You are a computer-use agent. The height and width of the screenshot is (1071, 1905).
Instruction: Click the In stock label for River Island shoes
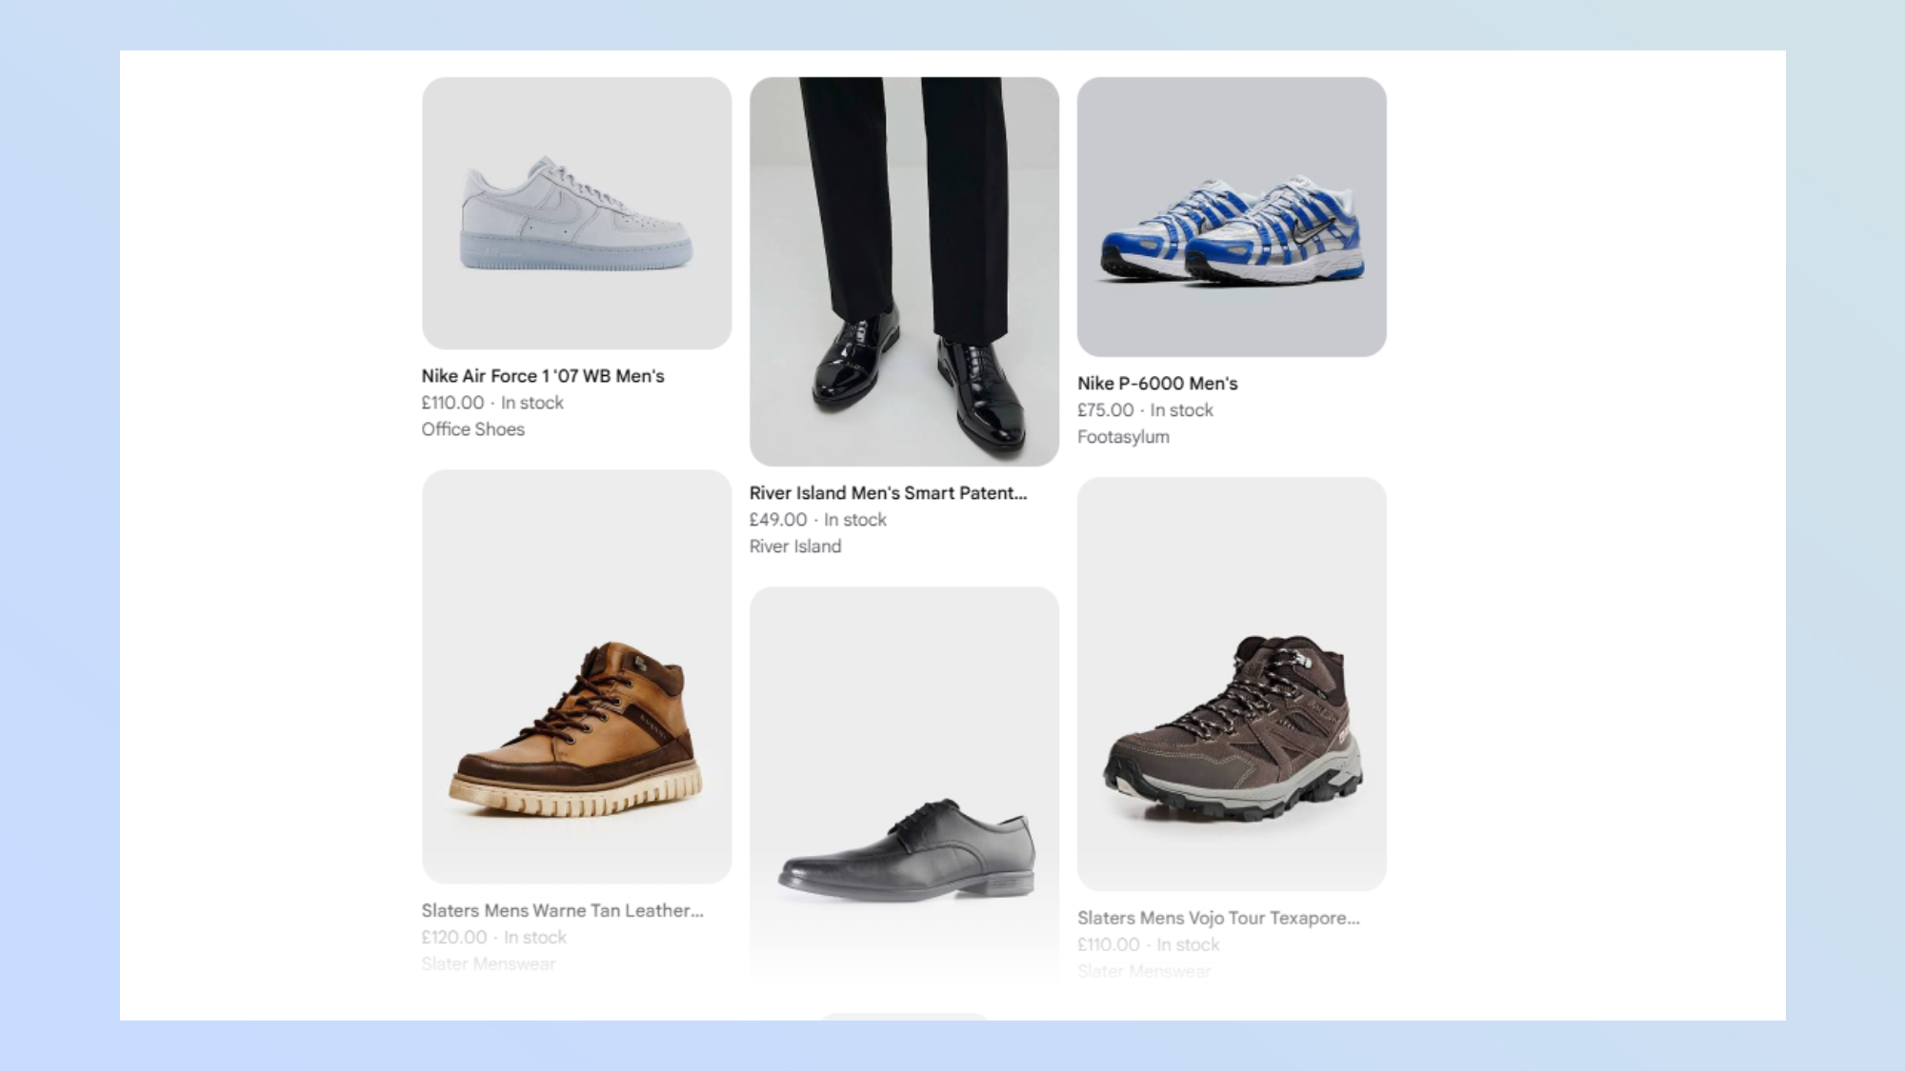(855, 519)
